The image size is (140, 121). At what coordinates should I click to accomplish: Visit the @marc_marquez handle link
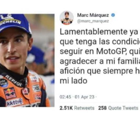[x=93, y=21]
